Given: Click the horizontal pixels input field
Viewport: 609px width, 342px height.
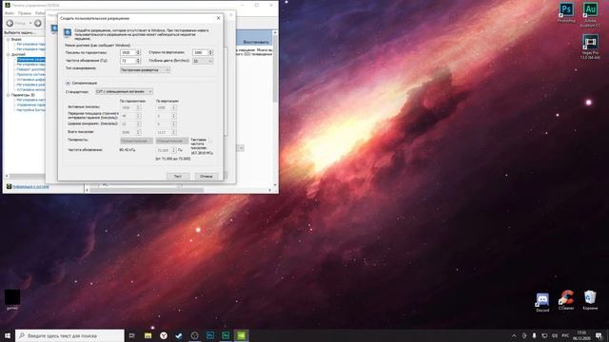Looking at the screenshot, I should (x=128, y=52).
